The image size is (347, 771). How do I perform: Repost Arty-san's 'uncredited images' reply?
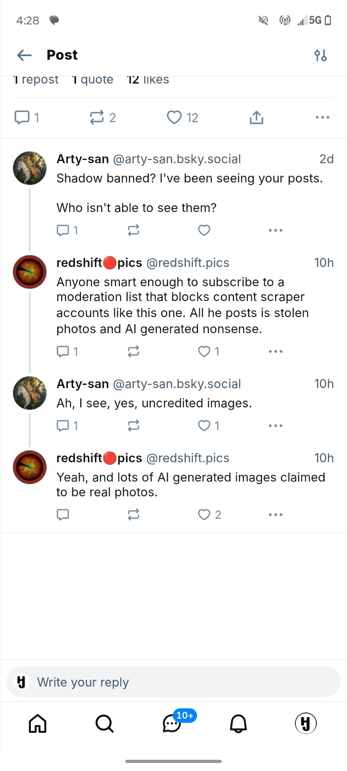coord(133,426)
